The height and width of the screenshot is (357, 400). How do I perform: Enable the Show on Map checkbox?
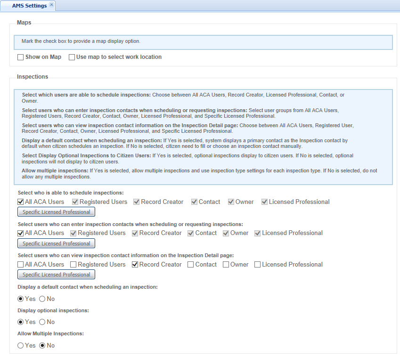click(x=21, y=57)
